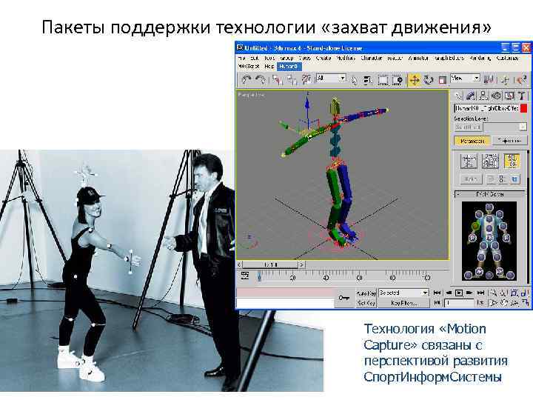Image resolution: width=533 pixels, height=400 pixels.
Task: Click the time slider left arrow
Action: pos(240,264)
